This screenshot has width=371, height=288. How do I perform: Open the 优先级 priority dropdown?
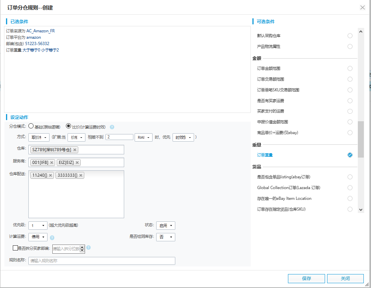coord(38,226)
